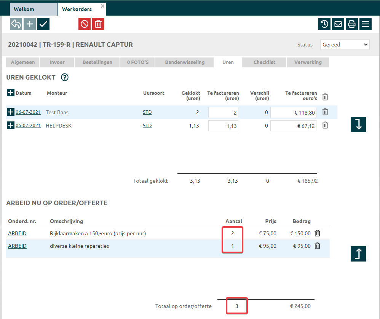Expand the Test Baas row plus icon
This screenshot has height=319, width=380.
(x=11, y=112)
